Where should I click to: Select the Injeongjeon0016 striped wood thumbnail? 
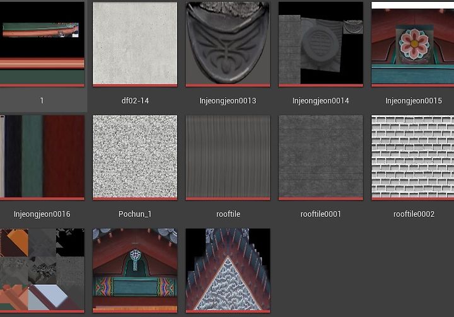point(42,158)
